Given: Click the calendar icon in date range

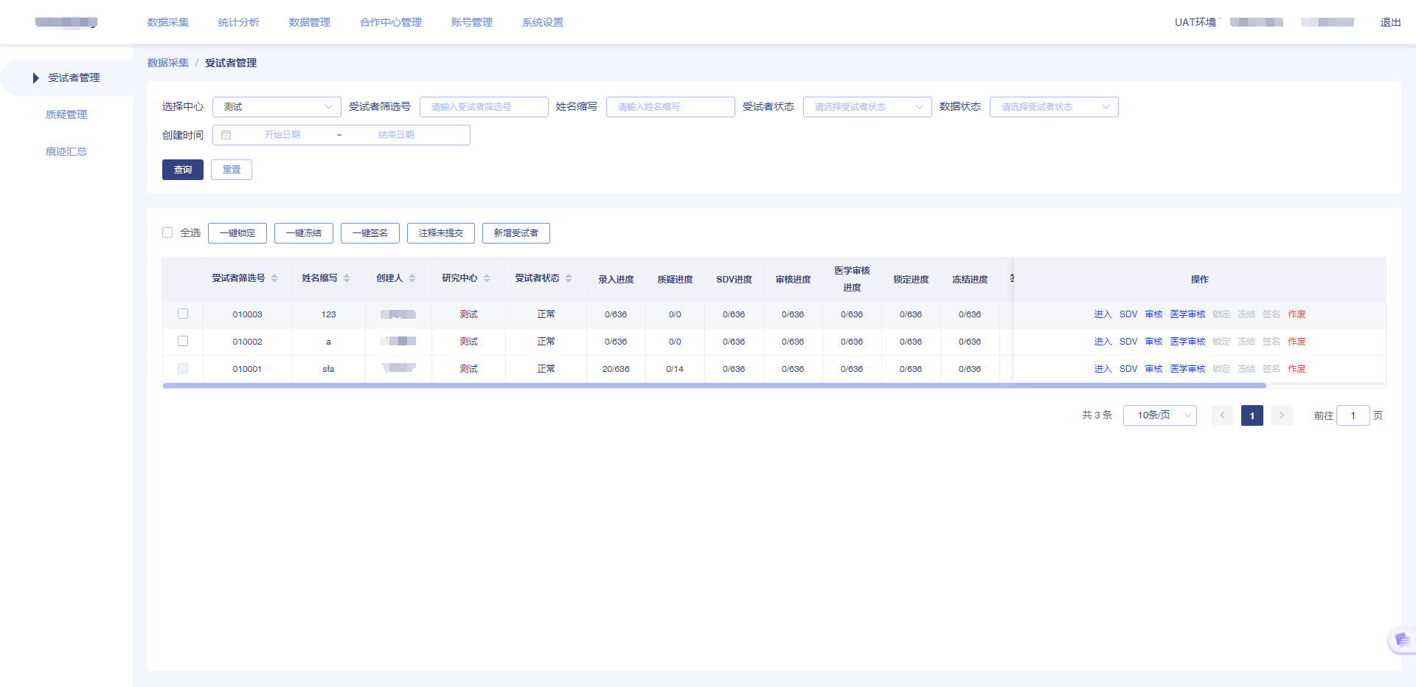Looking at the screenshot, I should pos(226,135).
